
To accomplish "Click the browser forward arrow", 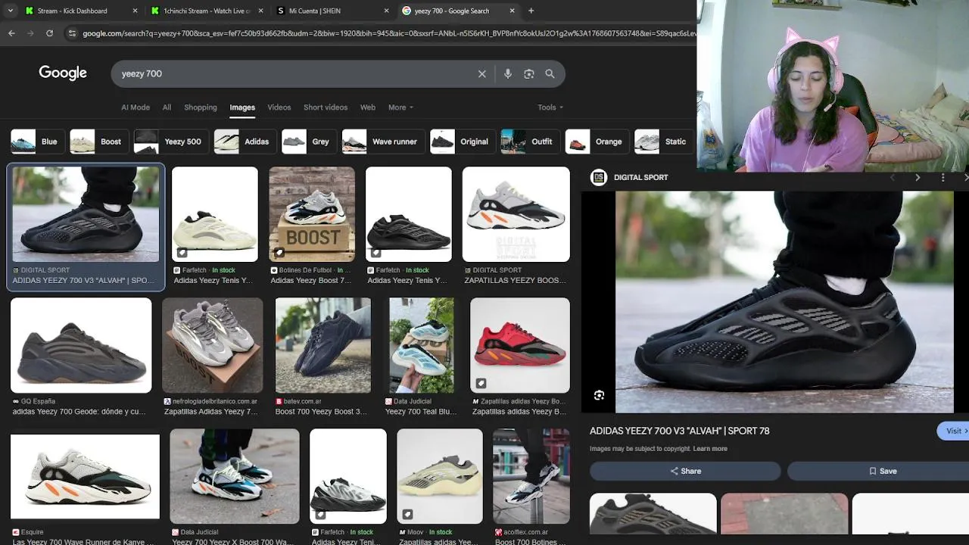I will [30, 33].
